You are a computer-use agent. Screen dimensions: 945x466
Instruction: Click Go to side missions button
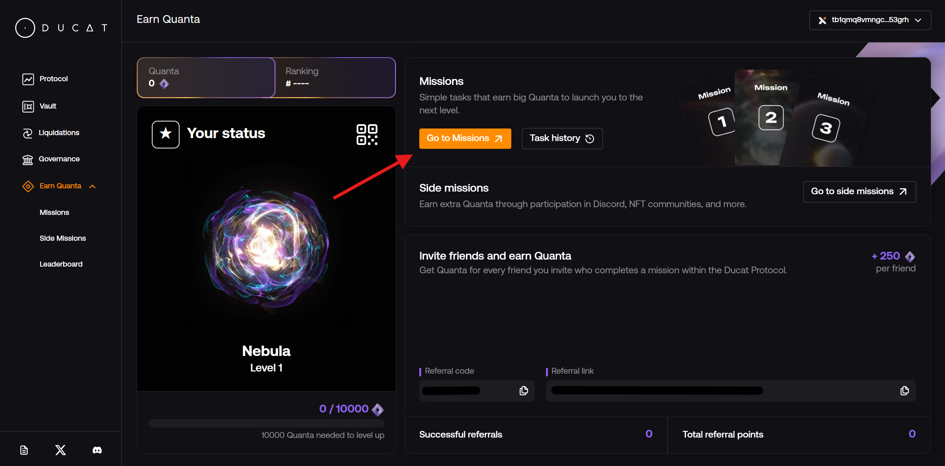point(859,191)
